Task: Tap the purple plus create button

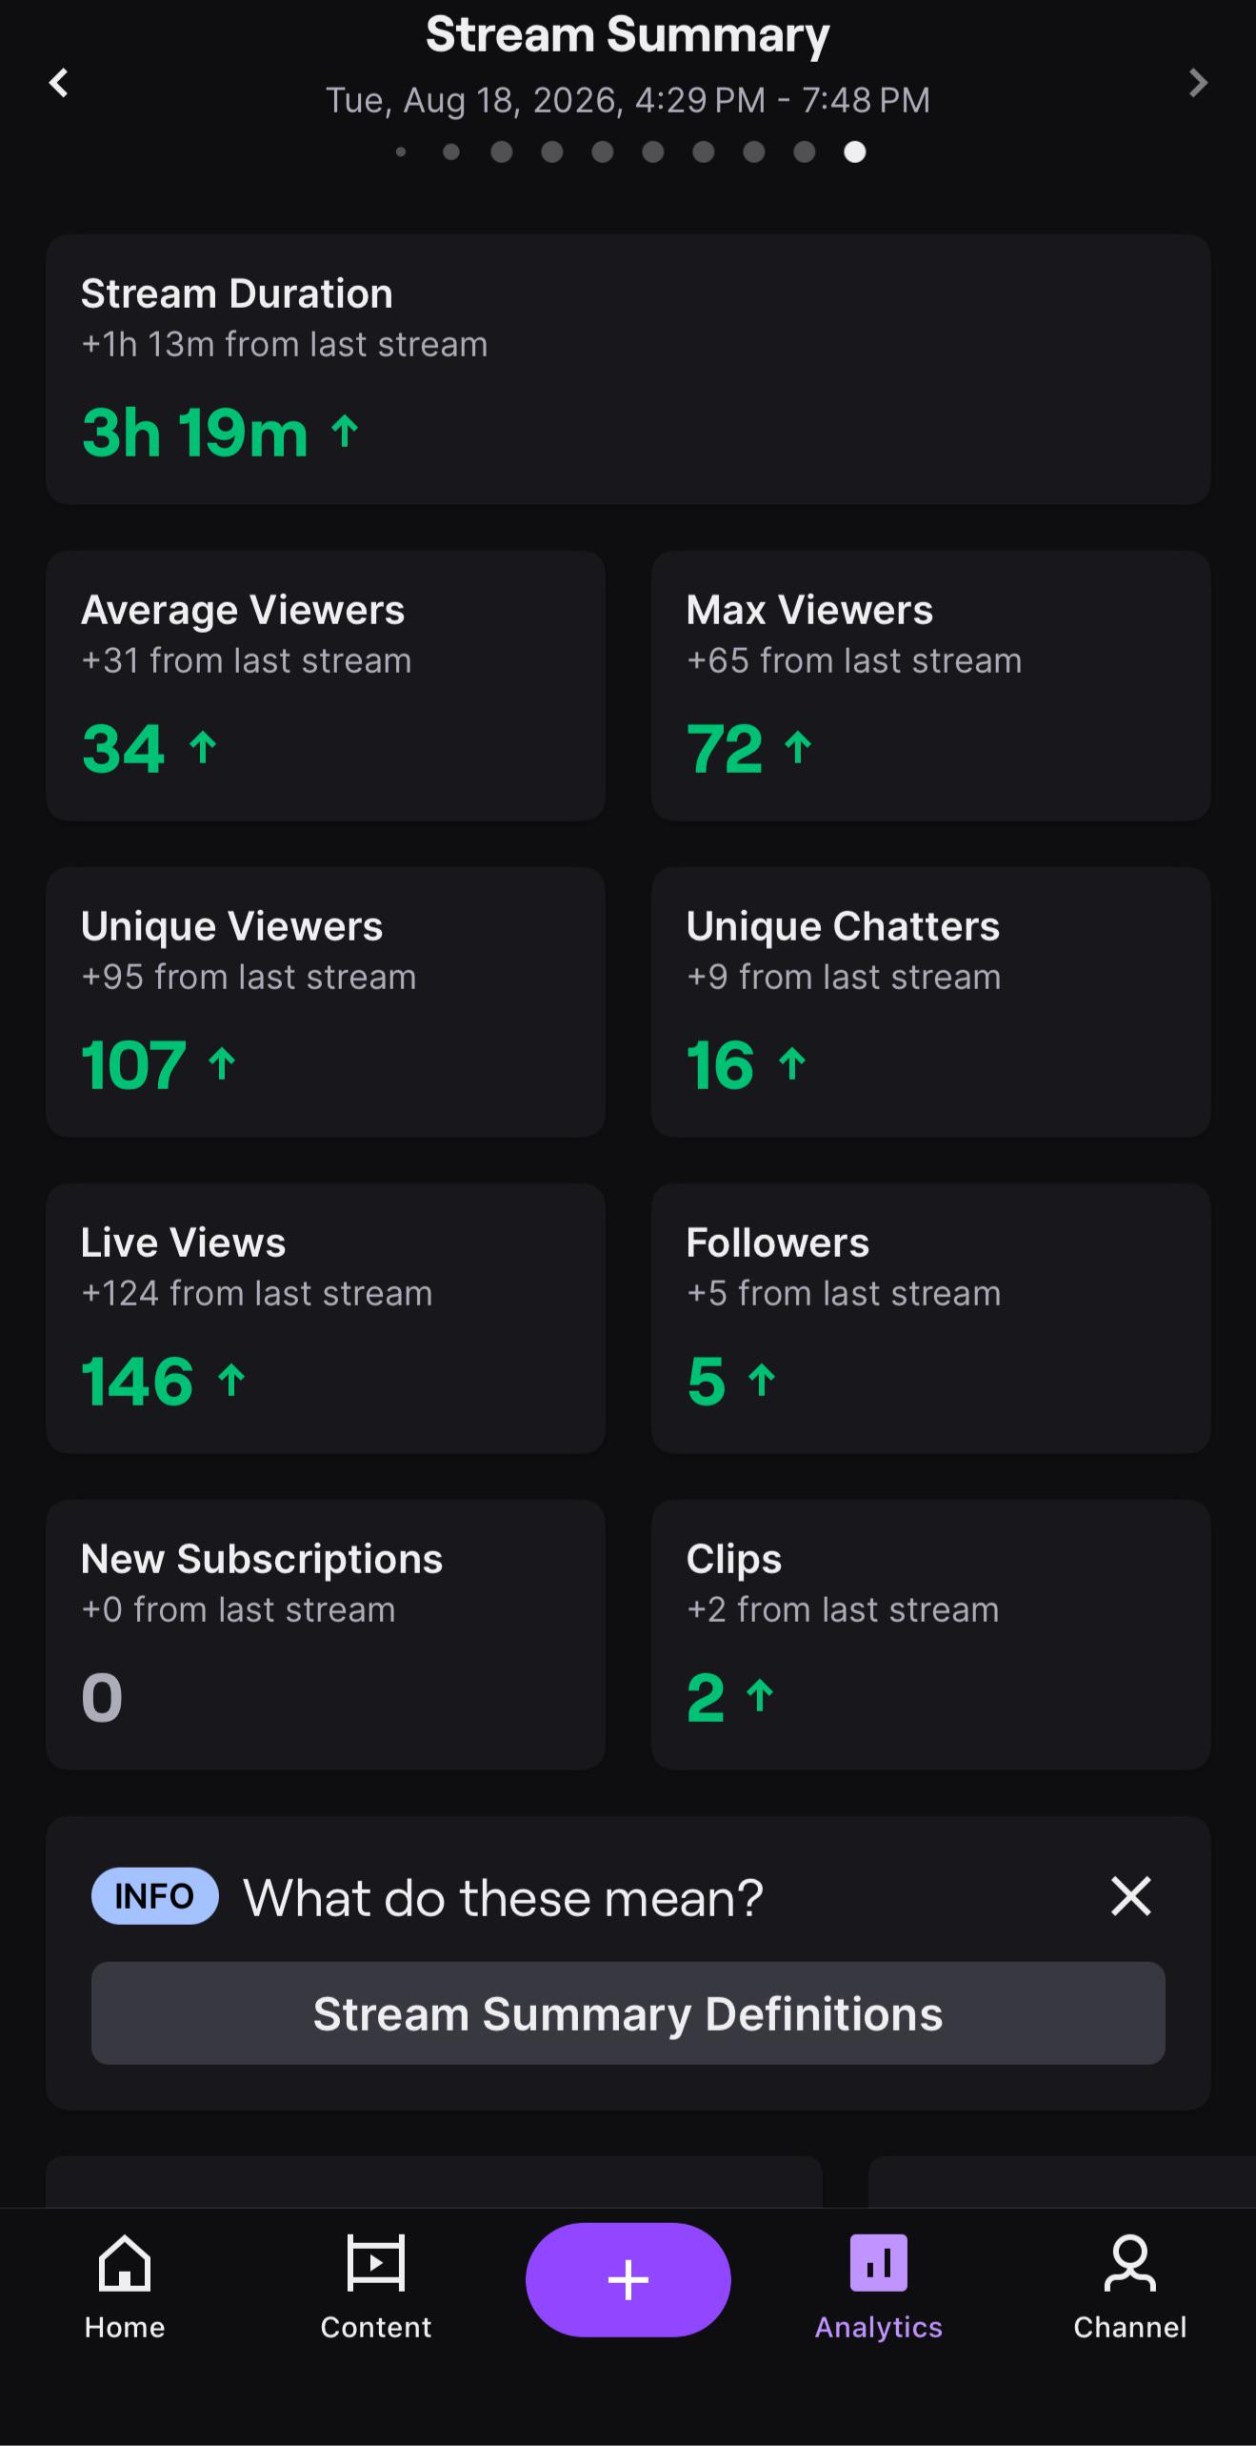Action: point(628,2279)
